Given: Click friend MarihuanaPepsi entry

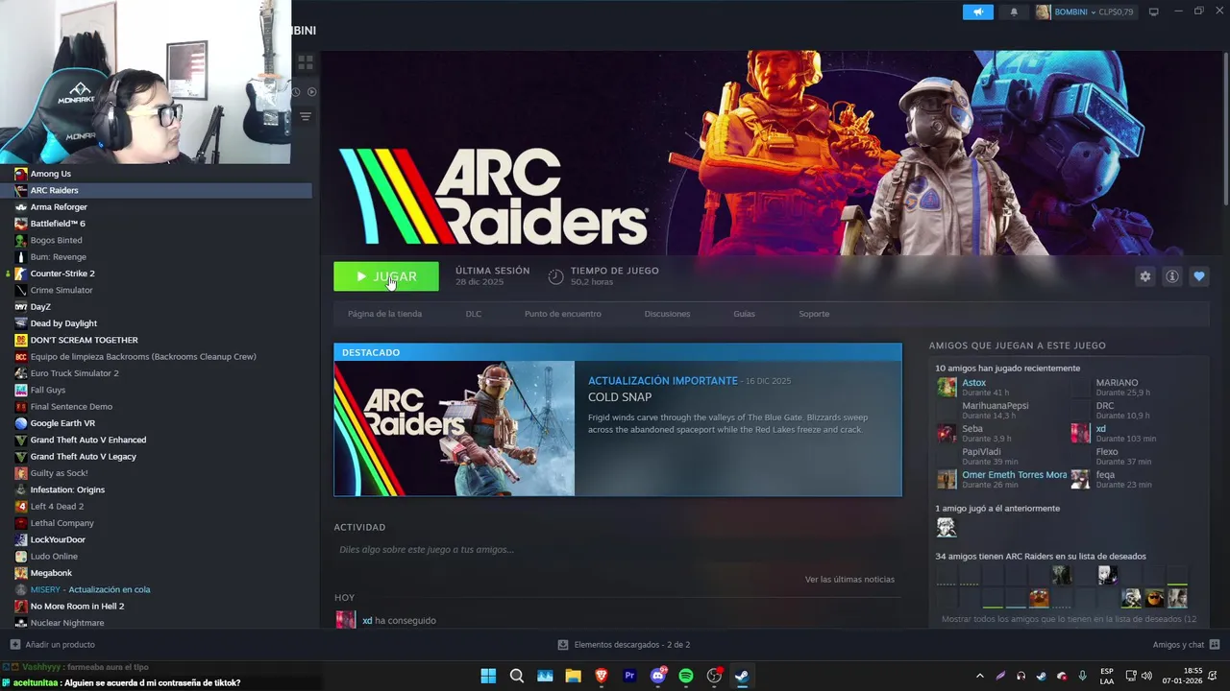Looking at the screenshot, I should pos(995,406).
